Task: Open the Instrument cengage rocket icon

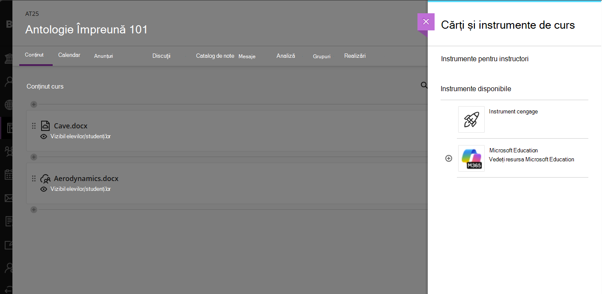Action: coord(471,119)
